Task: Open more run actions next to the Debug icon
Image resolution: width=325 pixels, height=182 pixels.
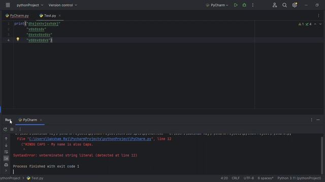Action: [253, 5]
